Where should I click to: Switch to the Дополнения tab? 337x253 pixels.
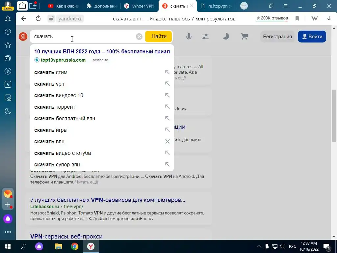coord(102,6)
